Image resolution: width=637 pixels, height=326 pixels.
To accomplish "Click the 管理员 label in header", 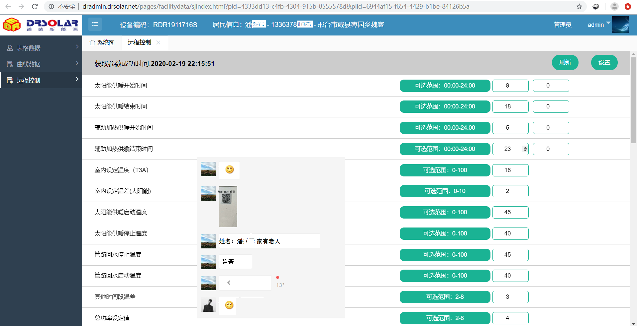I will click(x=562, y=25).
